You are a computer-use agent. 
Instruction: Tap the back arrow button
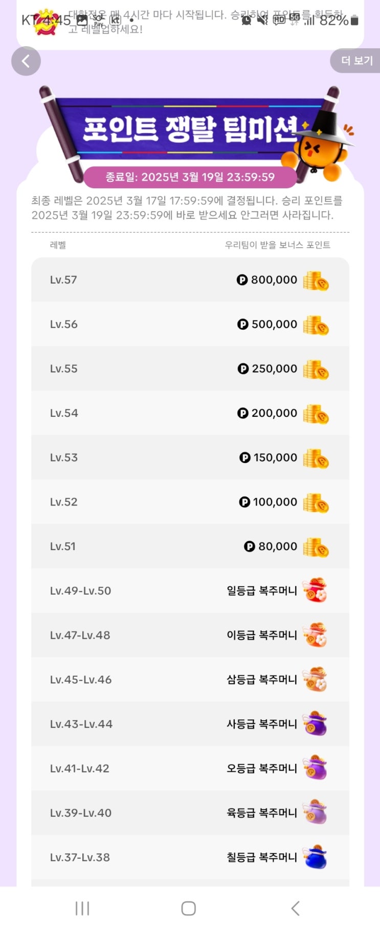(x=26, y=62)
